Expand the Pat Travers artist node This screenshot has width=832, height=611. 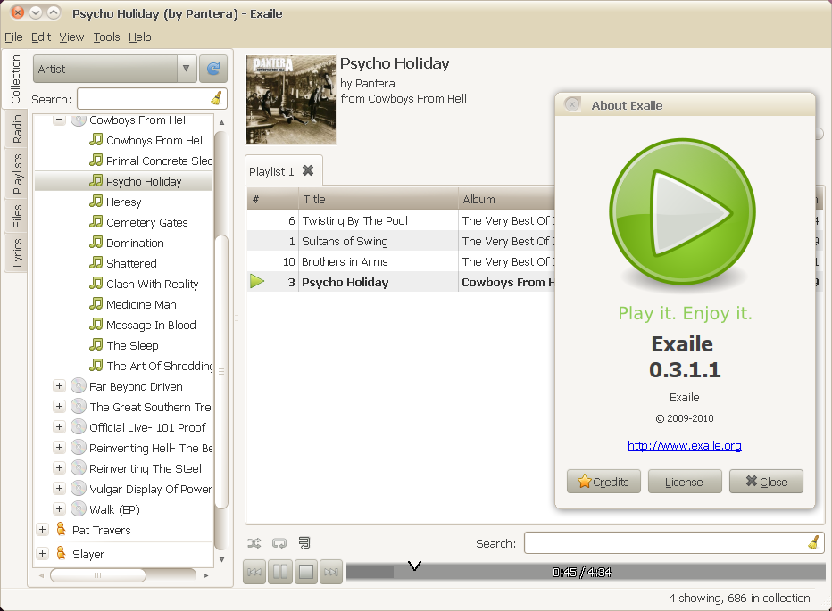click(x=43, y=529)
